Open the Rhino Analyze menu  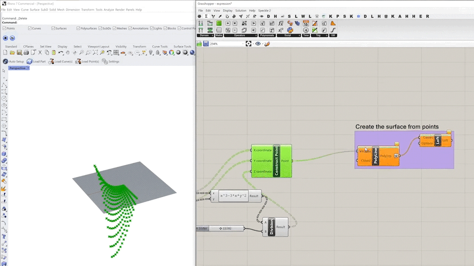click(x=109, y=10)
